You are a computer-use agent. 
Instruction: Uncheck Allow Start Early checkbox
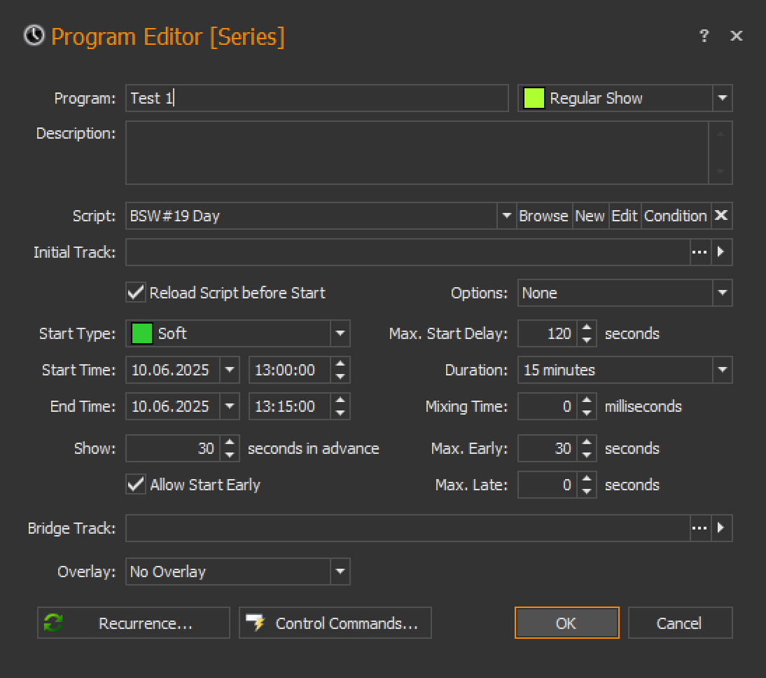pyautogui.click(x=136, y=485)
